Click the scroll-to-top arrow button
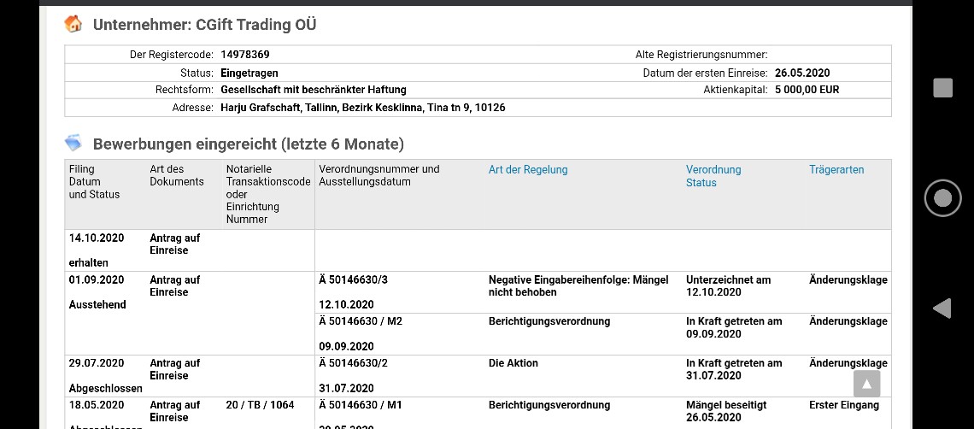The image size is (974, 429). [x=865, y=384]
